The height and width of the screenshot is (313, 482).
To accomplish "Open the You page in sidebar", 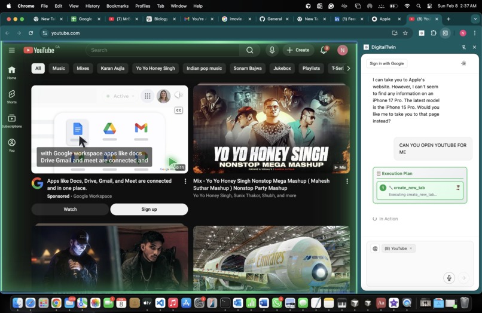I will tap(12, 145).
